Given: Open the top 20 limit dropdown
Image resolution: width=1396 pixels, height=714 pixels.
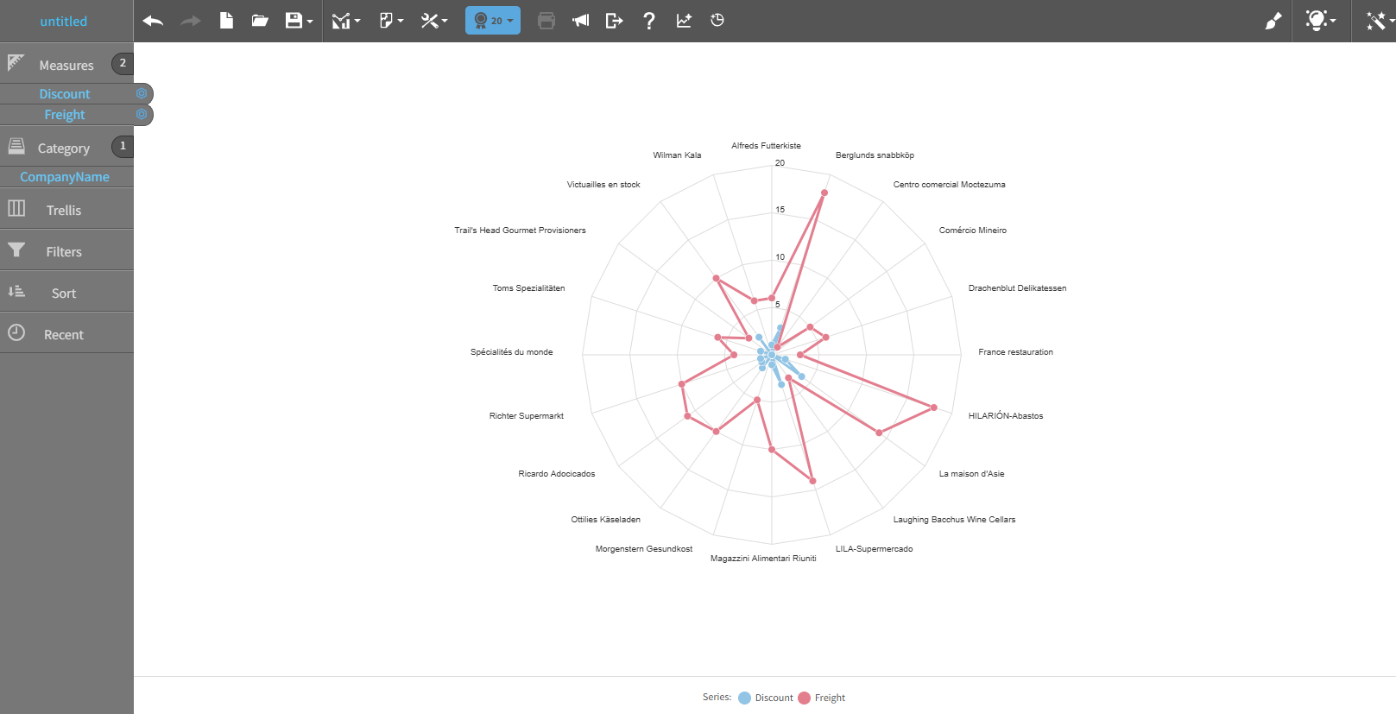Looking at the screenshot, I should pyautogui.click(x=493, y=21).
